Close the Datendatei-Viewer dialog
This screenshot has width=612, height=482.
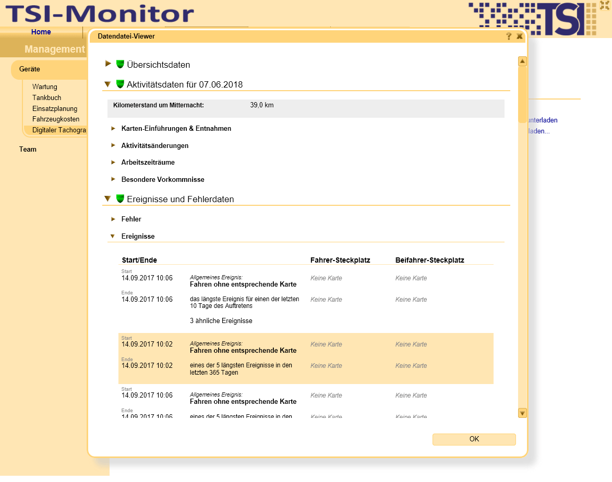(520, 36)
